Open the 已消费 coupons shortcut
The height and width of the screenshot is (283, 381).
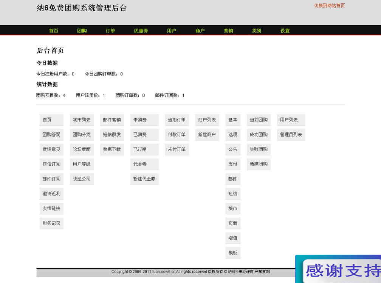(144, 135)
